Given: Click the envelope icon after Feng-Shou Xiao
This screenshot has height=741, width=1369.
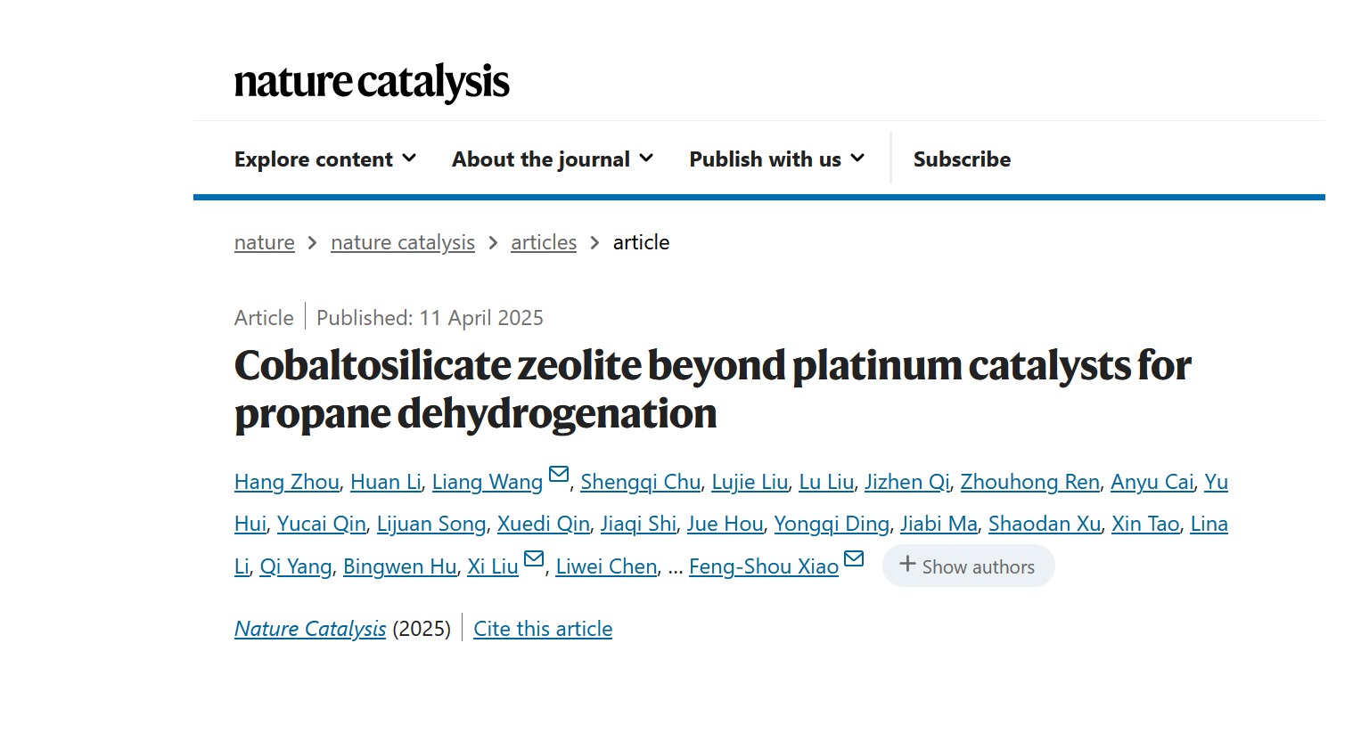Looking at the screenshot, I should pyautogui.click(x=854, y=558).
